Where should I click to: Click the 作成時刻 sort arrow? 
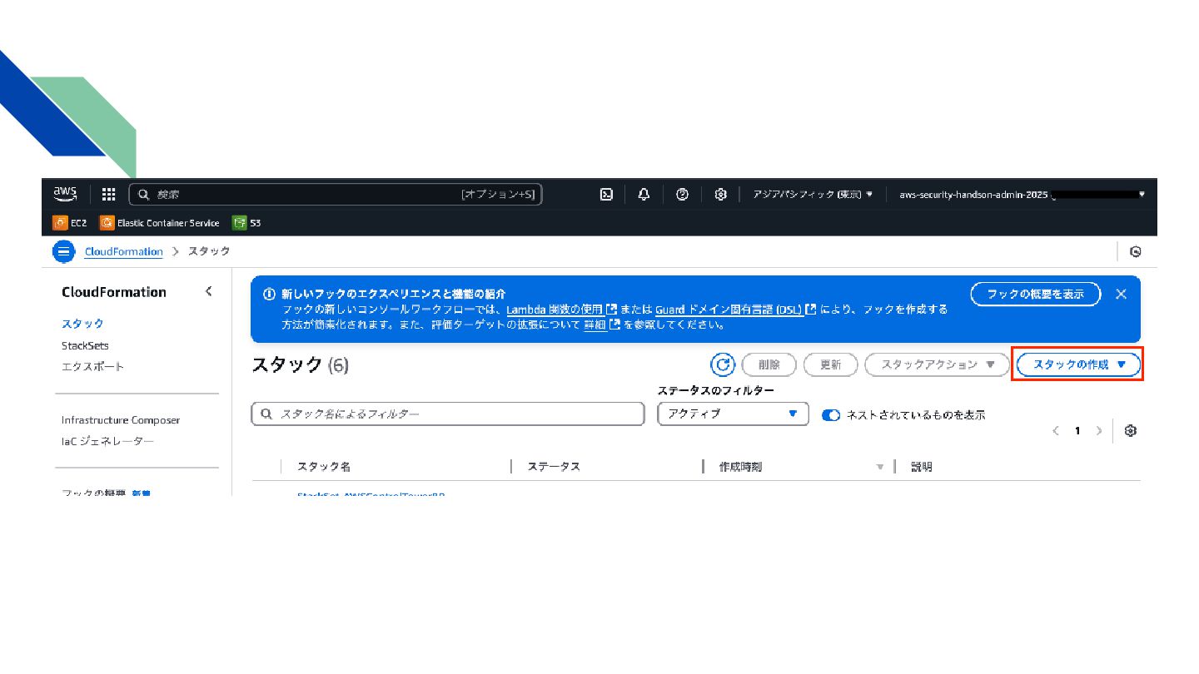(x=880, y=468)
